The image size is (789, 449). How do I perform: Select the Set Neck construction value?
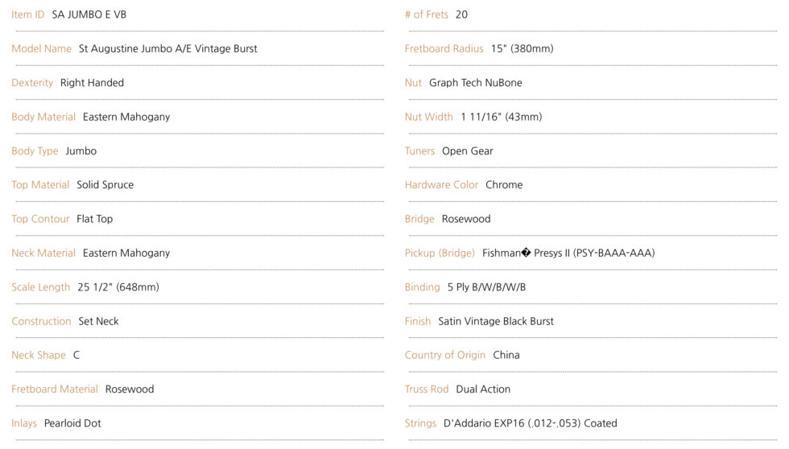pyautogui.click(x=98, y=321)
